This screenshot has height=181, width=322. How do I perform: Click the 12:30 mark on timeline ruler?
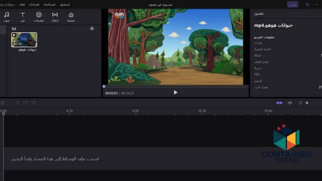[202, 111]
